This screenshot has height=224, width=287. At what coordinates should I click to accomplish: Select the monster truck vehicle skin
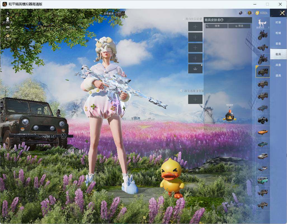click(x=263, y=120)
